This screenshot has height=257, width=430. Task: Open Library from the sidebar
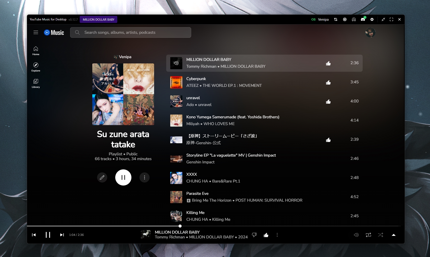[36, 83]
